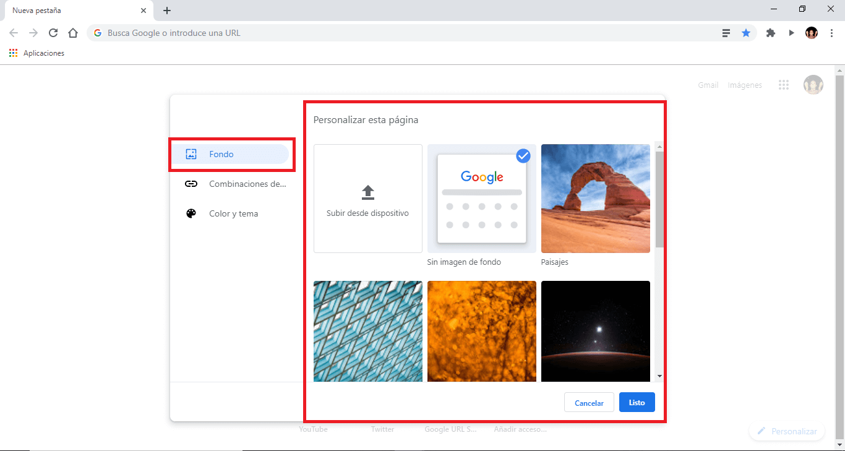This screenshot has height=451, width=845.
Task: Pick the dark space planet thumbnail
Action: 596,332
